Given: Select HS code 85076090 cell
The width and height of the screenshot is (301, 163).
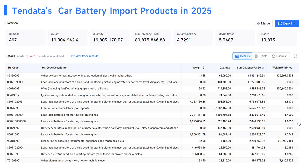Looking at the screenshot, I should click(x=13, y=108).
